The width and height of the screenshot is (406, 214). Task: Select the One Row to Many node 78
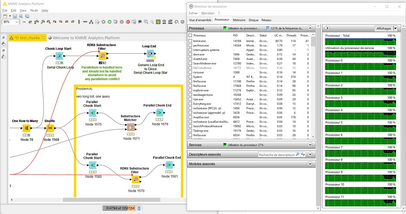click(x=26, y=128)
